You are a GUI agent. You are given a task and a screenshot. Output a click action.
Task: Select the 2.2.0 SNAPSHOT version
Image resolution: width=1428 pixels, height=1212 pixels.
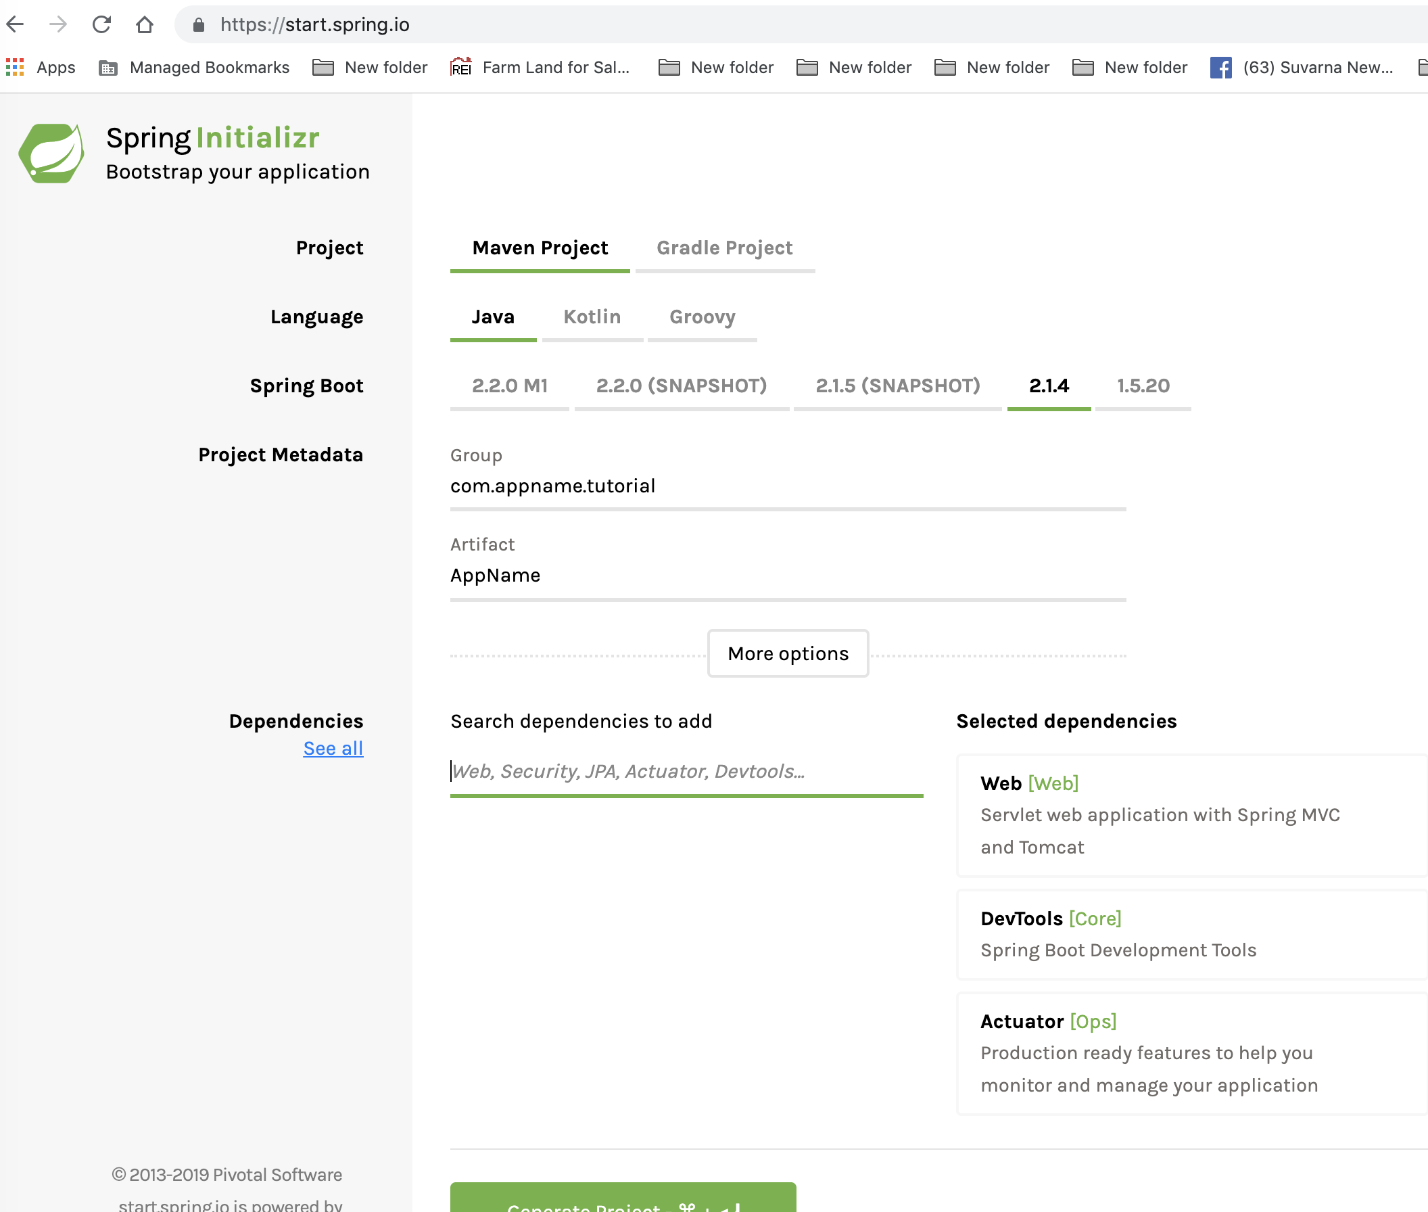(682, 386)
